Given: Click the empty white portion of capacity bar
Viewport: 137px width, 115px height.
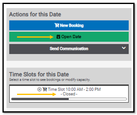Looking at the screenshot, I should point(98,99).
